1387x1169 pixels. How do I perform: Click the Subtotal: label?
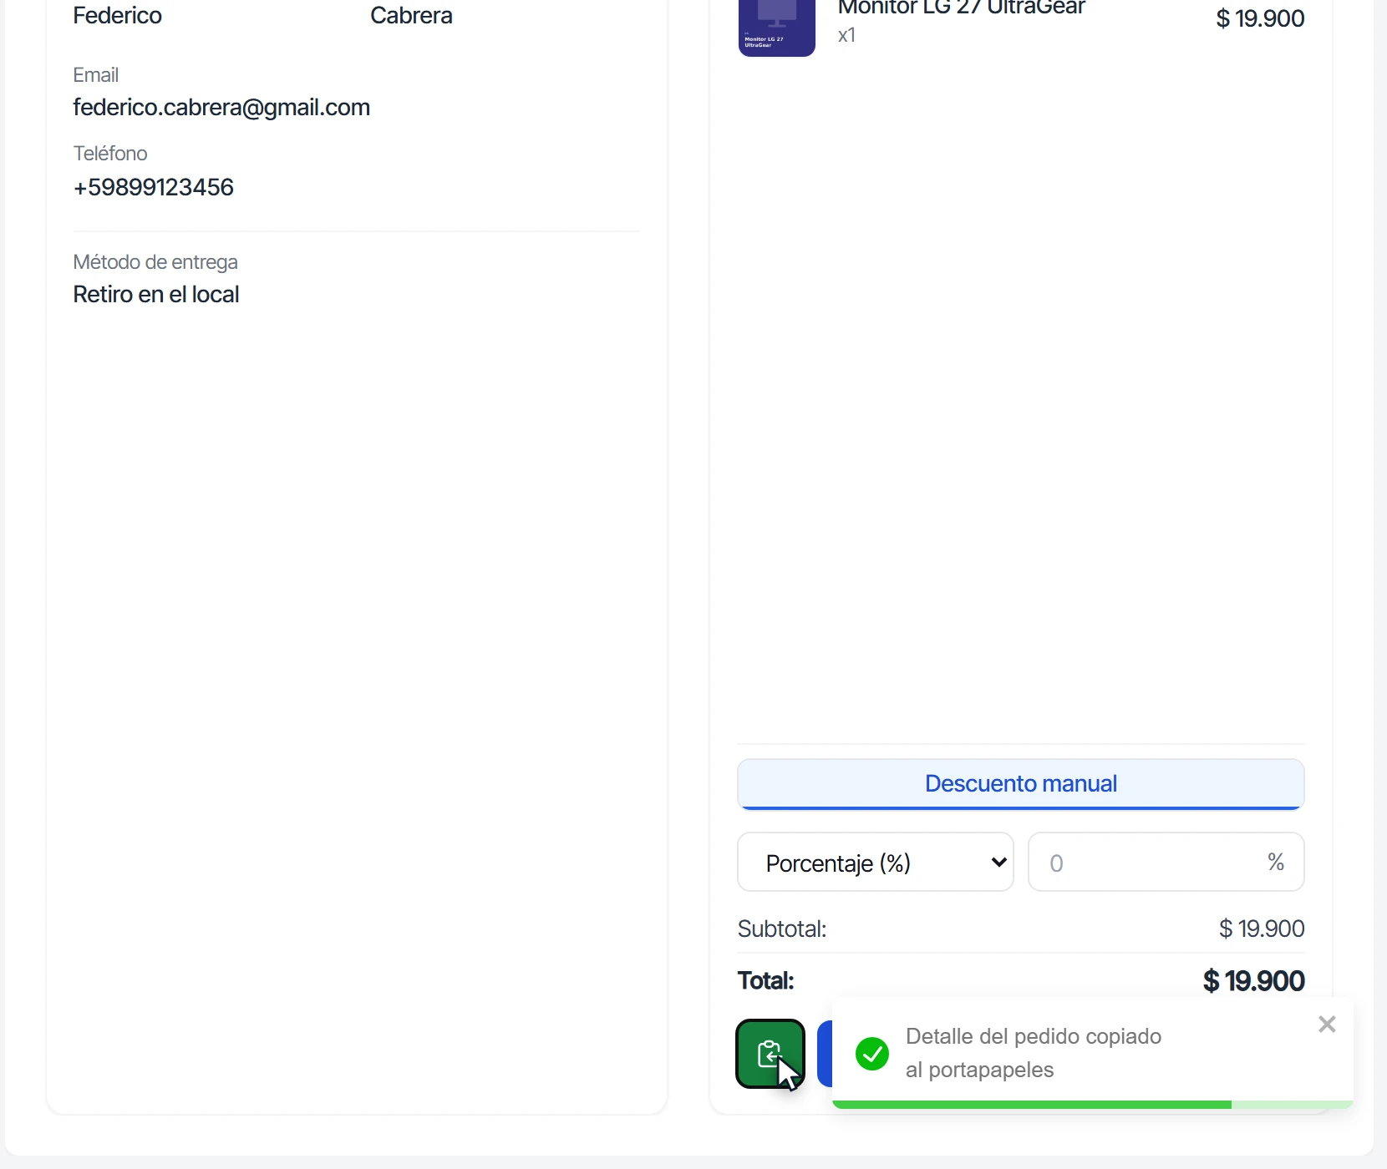pos(782,929)
